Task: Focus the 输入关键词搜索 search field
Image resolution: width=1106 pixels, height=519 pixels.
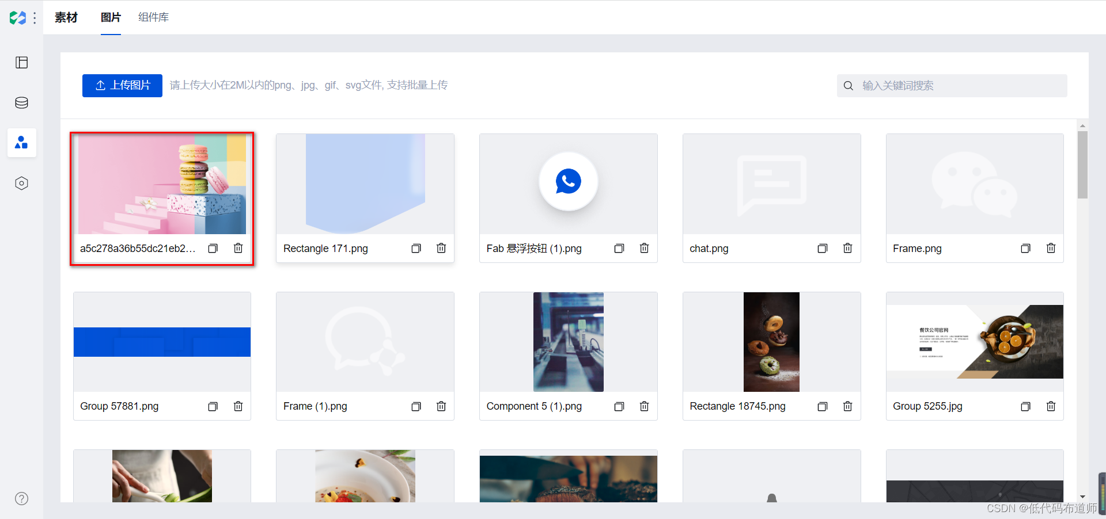Action: [952, 86]
